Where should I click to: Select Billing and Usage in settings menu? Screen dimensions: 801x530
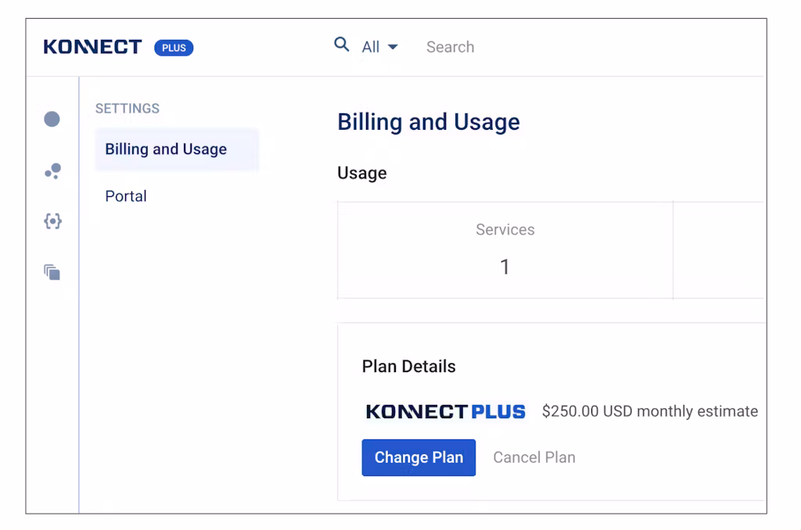point(166,149)
